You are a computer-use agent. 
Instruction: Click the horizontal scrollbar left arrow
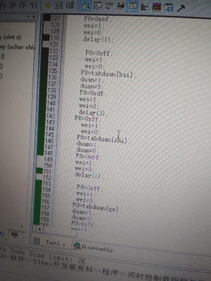39,229
